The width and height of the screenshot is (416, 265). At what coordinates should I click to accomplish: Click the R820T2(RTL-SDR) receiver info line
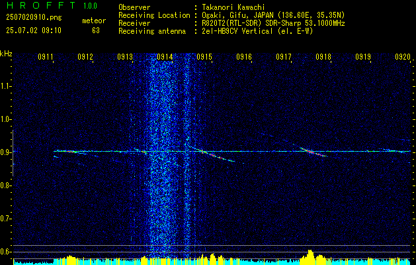pyautogui.click(x=273, y=23)
